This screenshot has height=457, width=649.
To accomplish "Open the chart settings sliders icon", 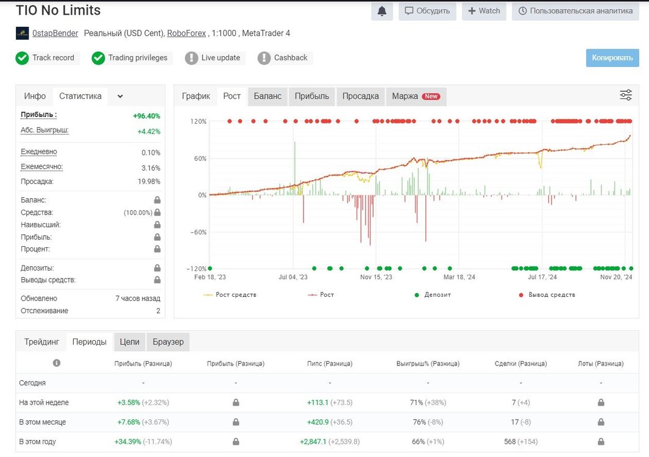I will [625, 95].
